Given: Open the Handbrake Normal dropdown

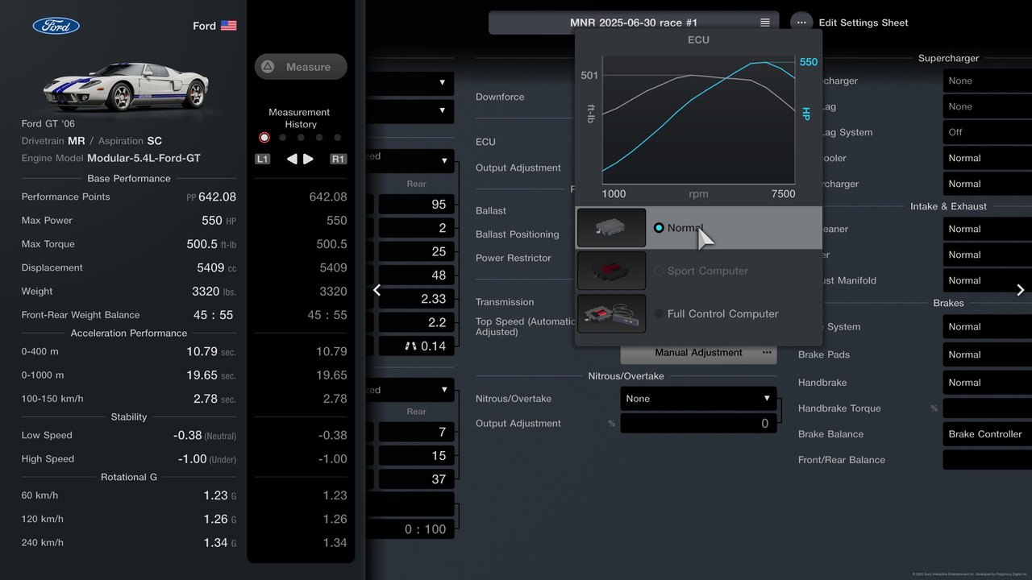Looking at the screenshot, I should pos(988,383).
